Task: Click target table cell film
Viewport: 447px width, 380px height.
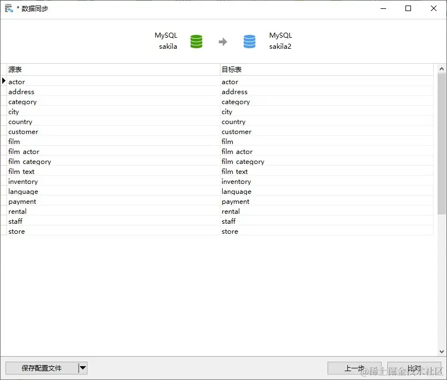Action: 327,141
